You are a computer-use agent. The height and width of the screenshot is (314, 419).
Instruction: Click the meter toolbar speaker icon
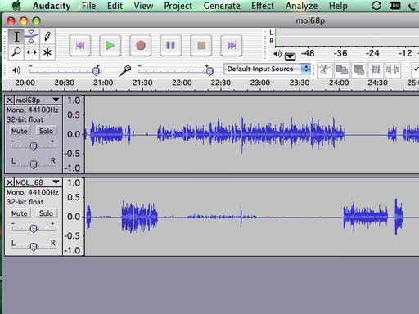tap(277, 54)
